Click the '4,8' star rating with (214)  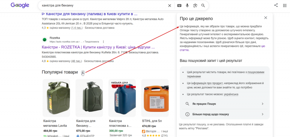tap(155, 135)
